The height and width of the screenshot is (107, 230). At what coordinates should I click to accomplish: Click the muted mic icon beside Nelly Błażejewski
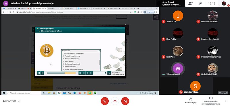click(x=198, y=74)
